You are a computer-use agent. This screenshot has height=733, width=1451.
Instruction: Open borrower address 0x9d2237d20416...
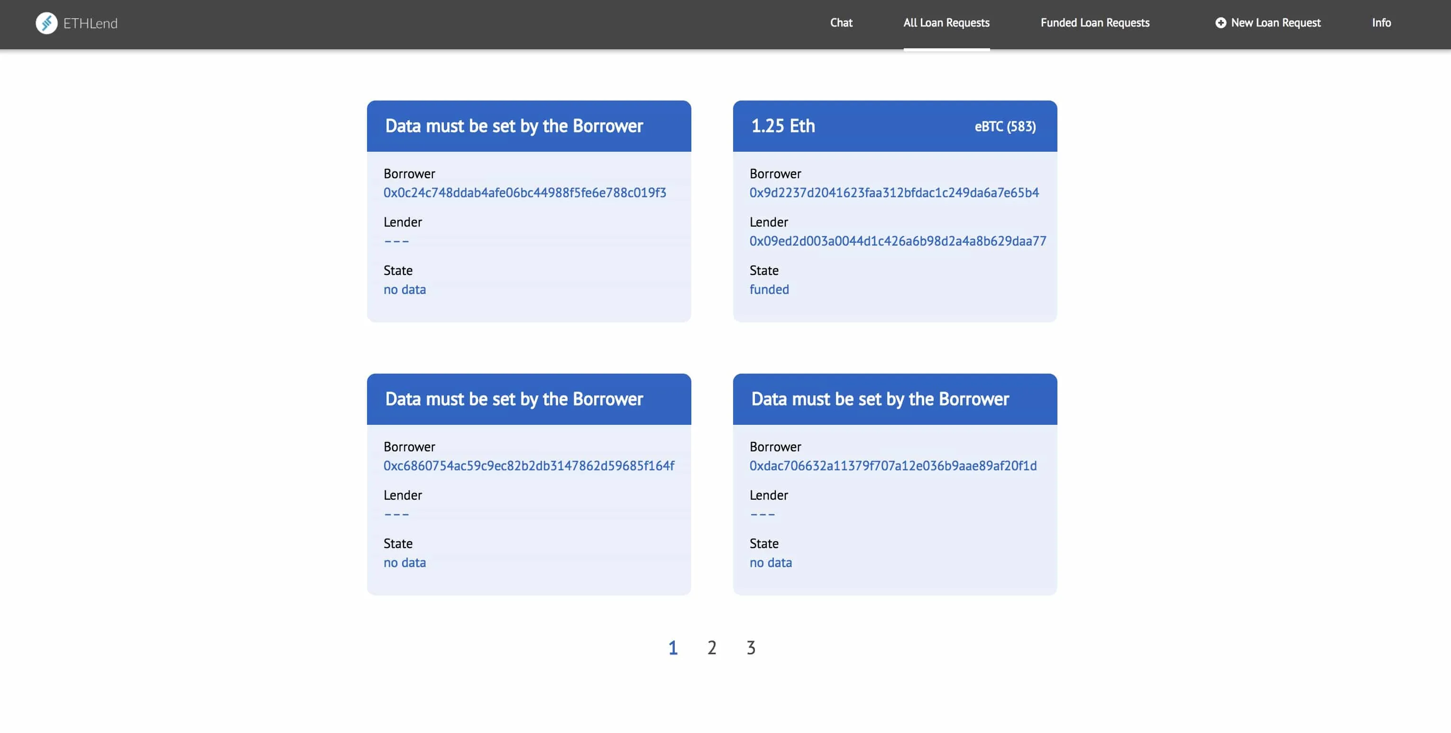893,192
